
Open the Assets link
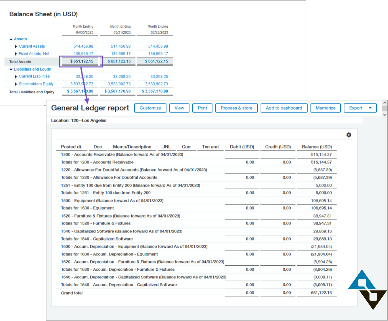pyautogui.click(x=21, y=39)
